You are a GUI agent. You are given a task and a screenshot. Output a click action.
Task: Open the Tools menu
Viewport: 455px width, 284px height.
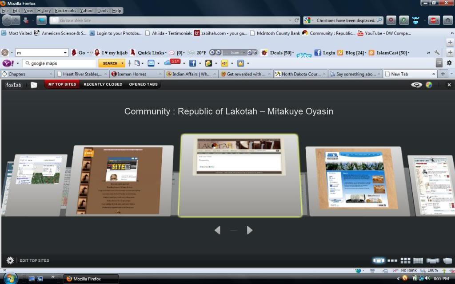tap(103, 11)
